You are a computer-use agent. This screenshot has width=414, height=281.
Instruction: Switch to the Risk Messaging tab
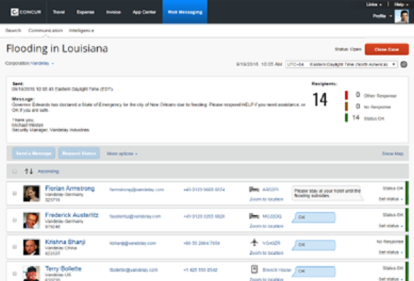coord(185,12)
